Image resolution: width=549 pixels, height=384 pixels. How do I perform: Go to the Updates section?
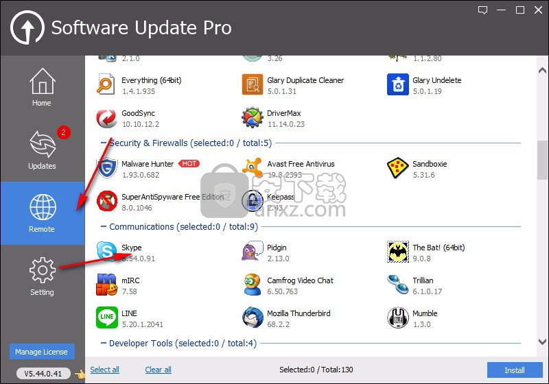pos(42,150)
